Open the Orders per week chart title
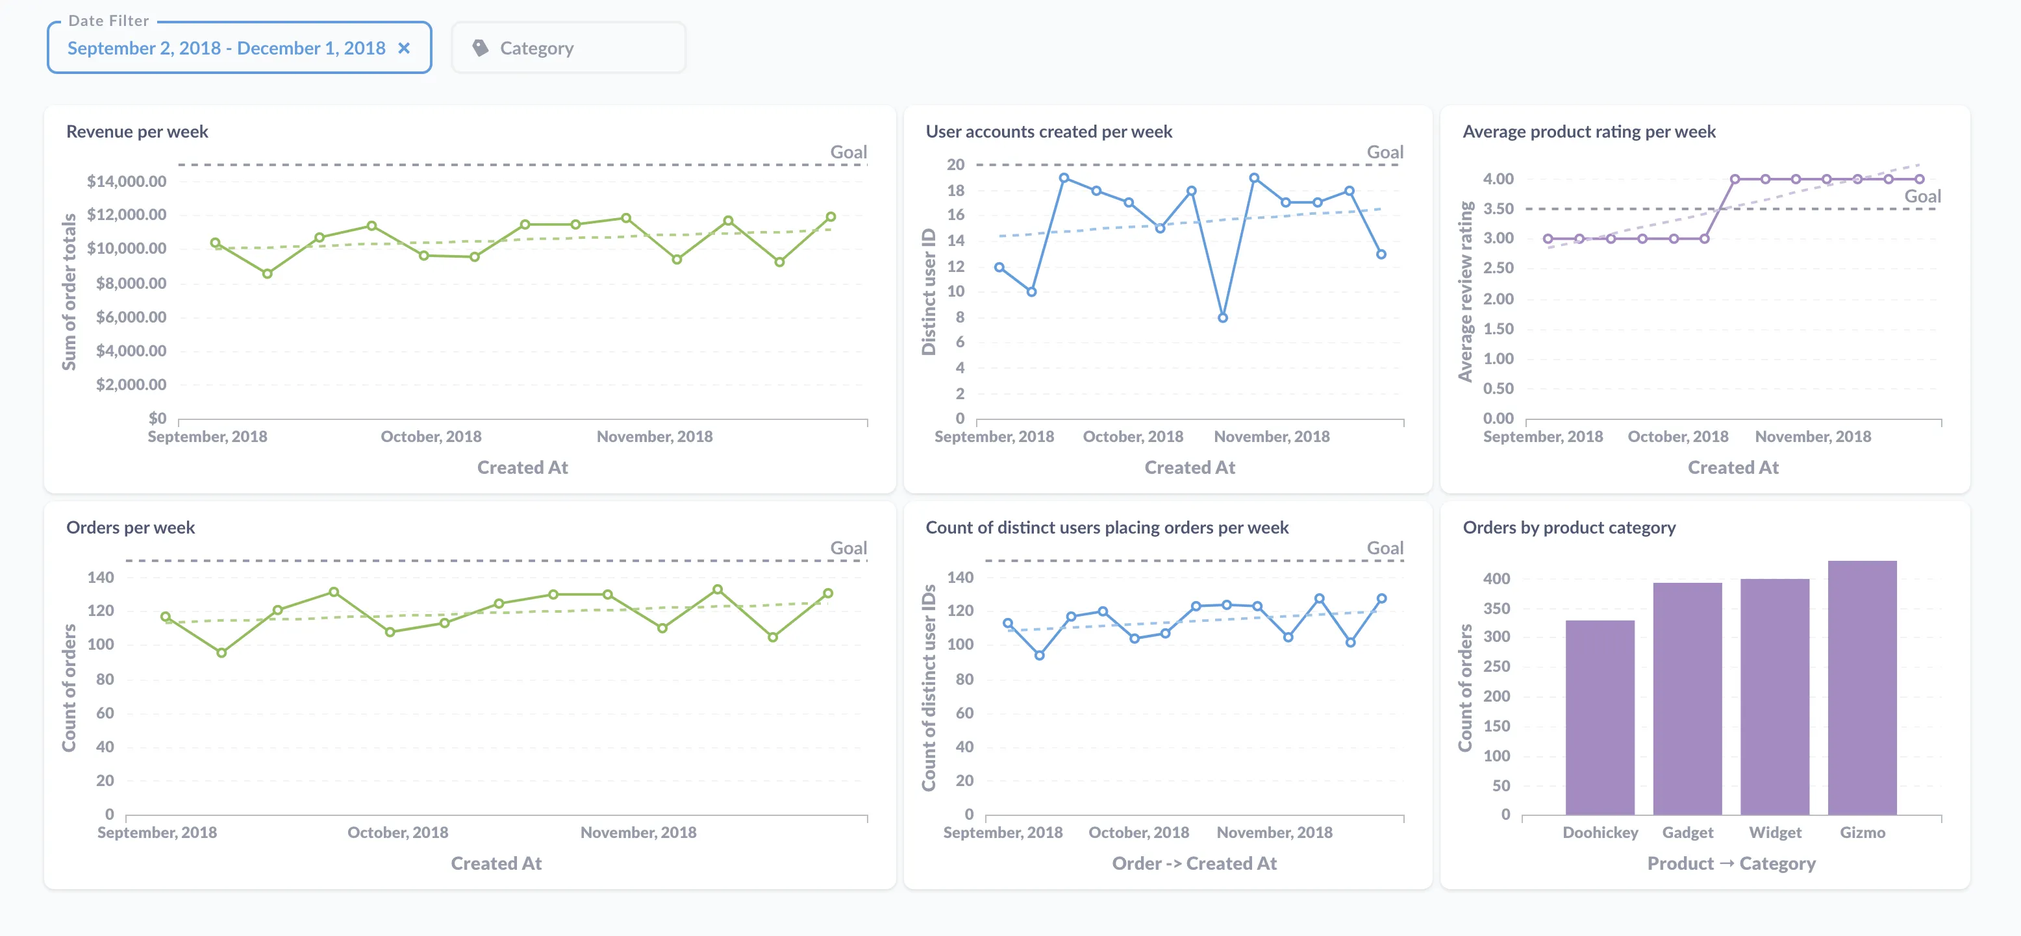 131,528
